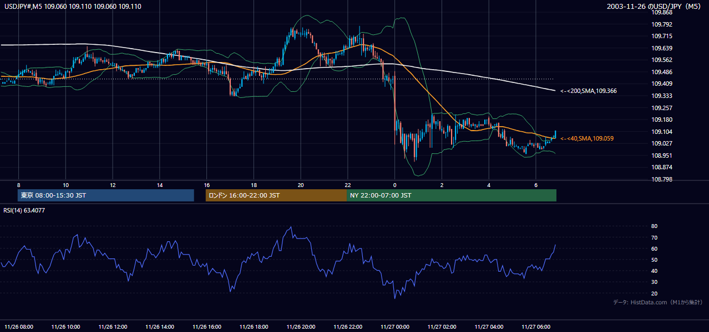Click the 200,SMA,109.366 indicator label
709x332 pixels.
pyautogui.click(x=588, y=91)
